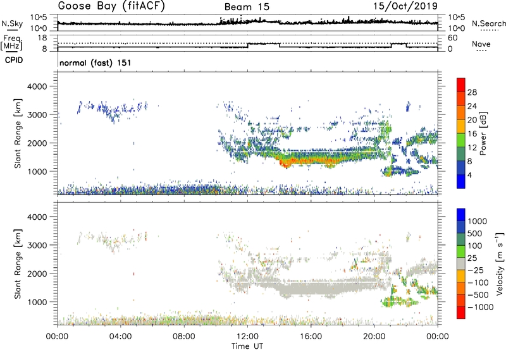Screen dimensions: 506x350
Task: Select the 'Beam 15' label
Action: tap(247, 7)
